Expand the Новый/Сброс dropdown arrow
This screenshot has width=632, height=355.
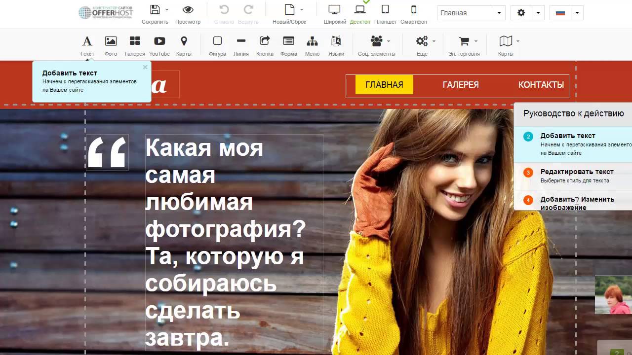(x=302, y=10)
